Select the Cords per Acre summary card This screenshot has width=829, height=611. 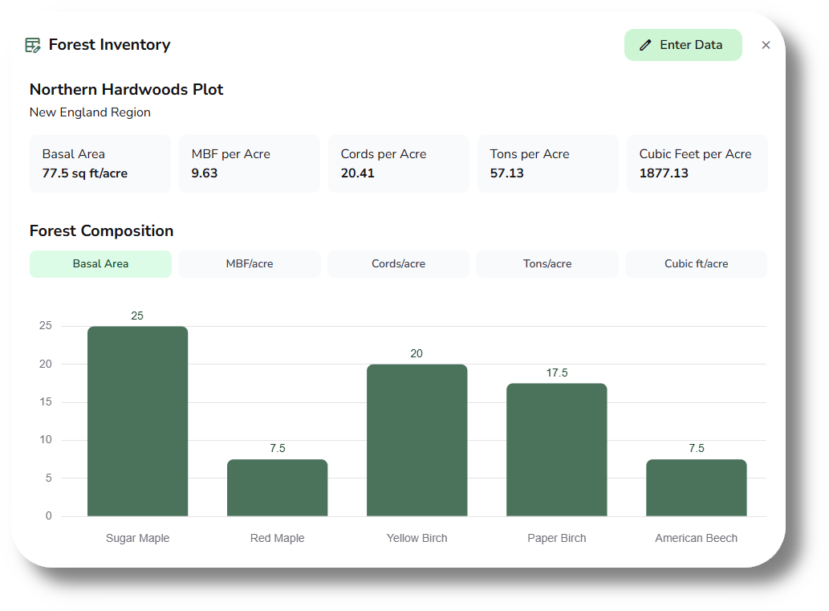398,164
